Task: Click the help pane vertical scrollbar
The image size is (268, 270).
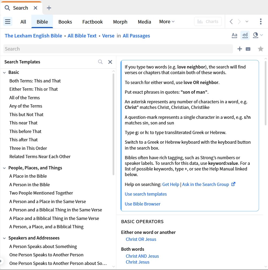Action: point(266,93)
